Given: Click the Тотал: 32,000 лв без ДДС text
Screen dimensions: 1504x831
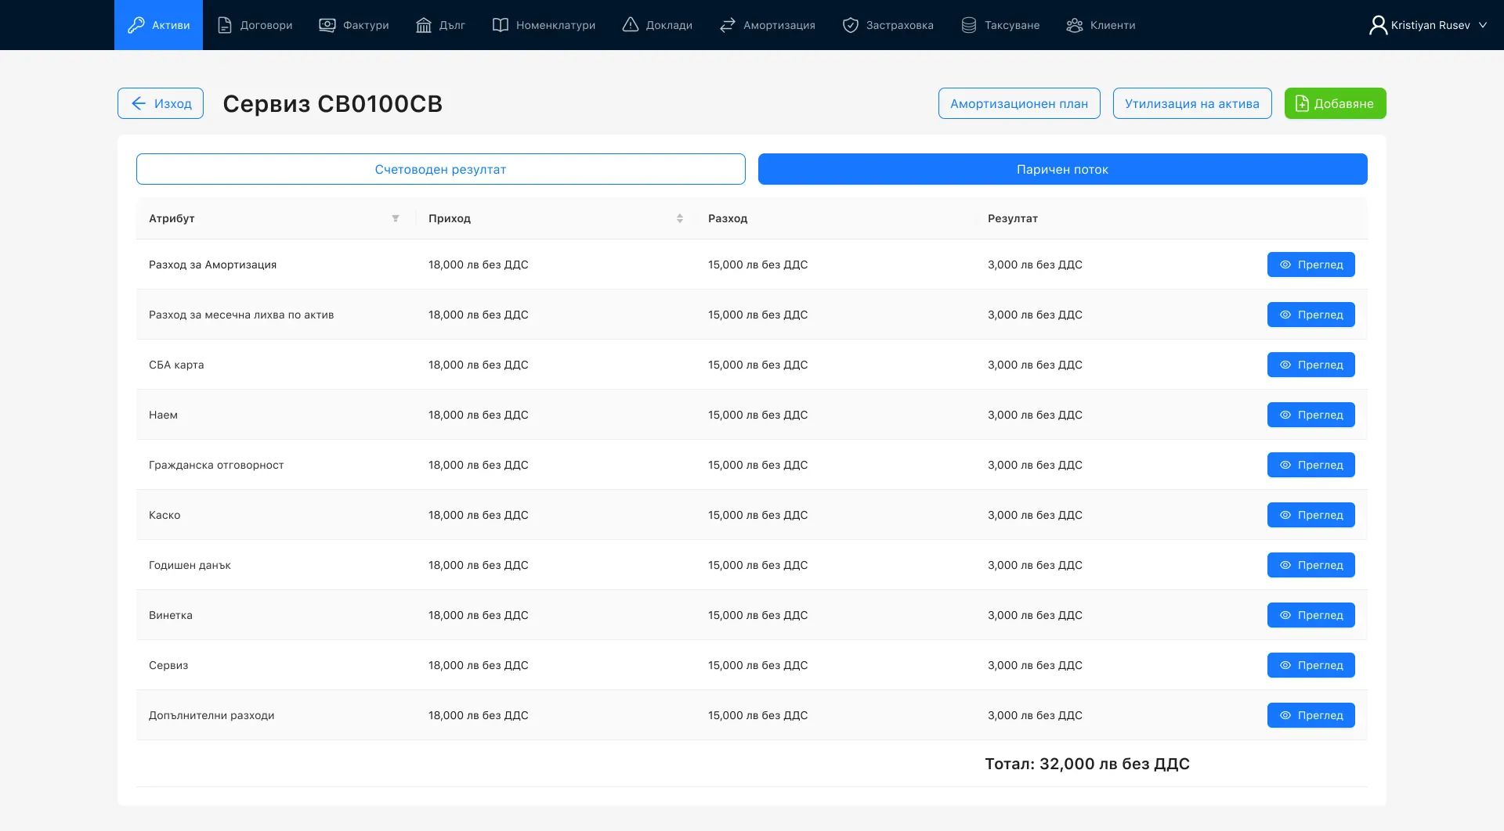Looking at the screenshot, I should (1087, 764).
